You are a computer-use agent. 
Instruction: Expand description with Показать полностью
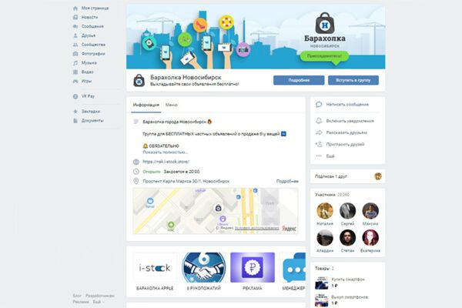pos(165,152)
